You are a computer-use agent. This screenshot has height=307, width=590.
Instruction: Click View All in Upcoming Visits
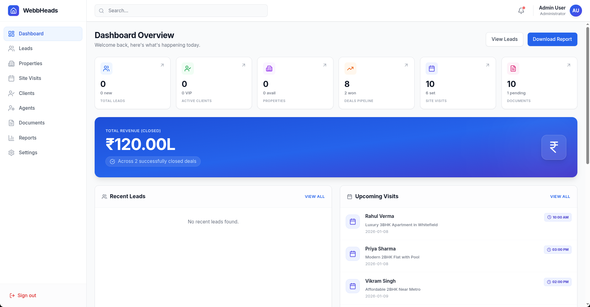click(560, 197)
